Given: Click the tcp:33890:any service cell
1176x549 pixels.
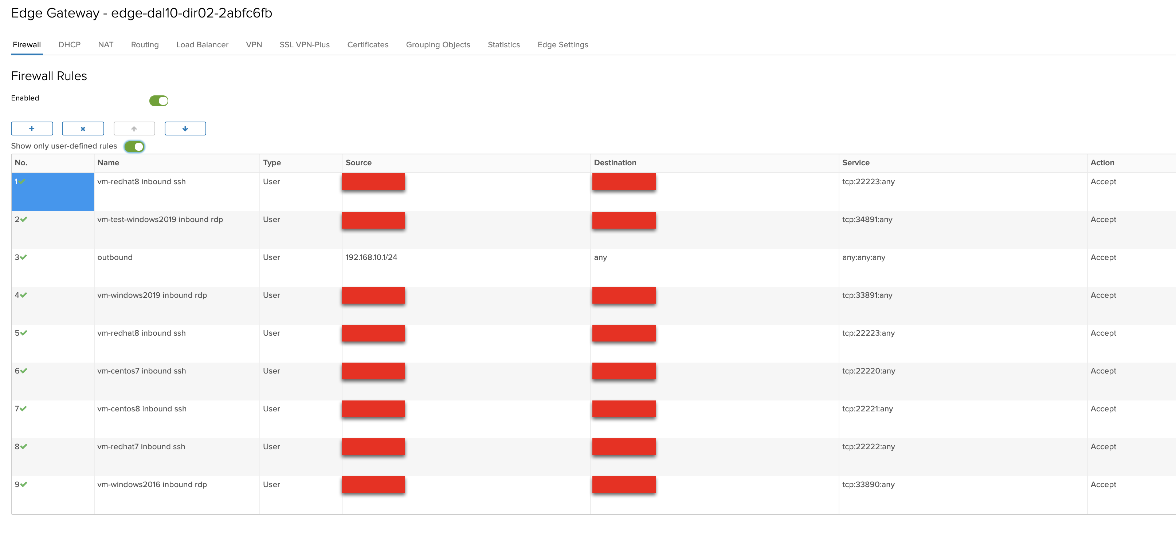Looking at the screenshot, I should pos(868,485).
